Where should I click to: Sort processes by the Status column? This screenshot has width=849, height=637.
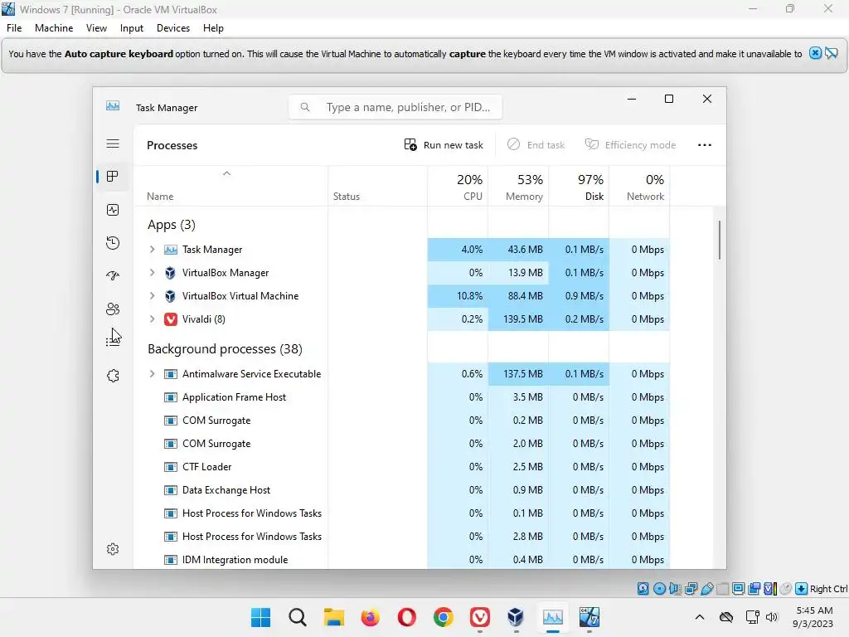tap(377, 186)
